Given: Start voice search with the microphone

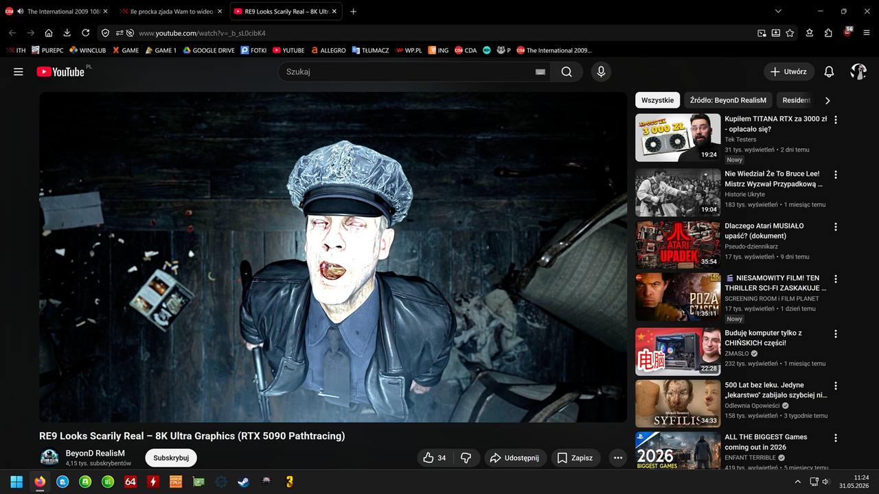Looking at the screenshot, I should point(601,71).
